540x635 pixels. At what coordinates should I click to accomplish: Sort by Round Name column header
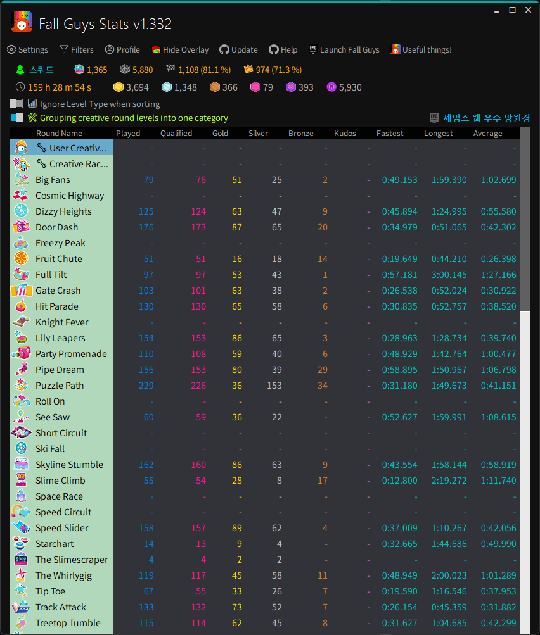click(x=59, y=133)
